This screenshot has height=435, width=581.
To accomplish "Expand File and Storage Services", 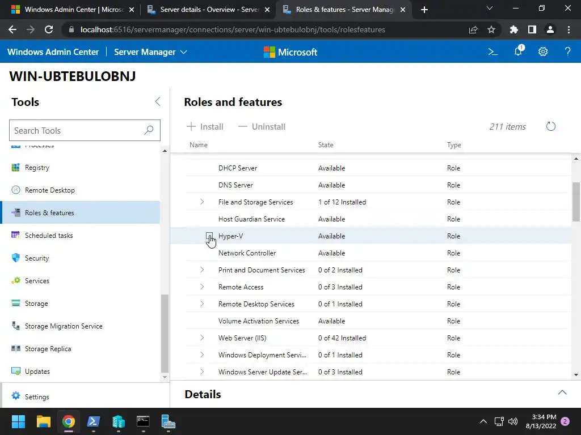I will click(202, 202).
